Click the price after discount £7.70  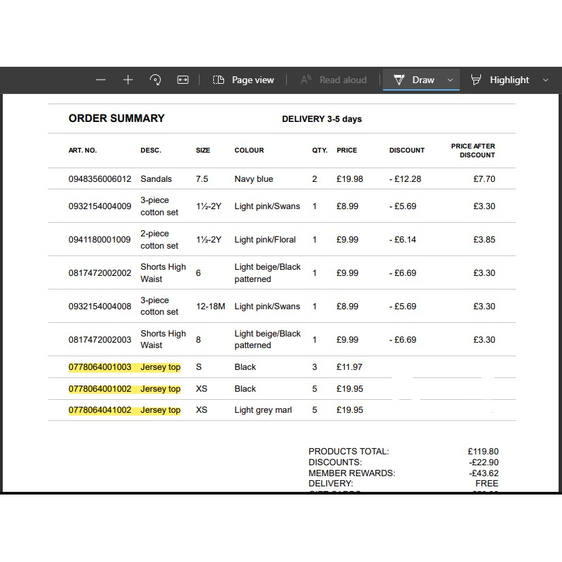[x=484, y=179]
